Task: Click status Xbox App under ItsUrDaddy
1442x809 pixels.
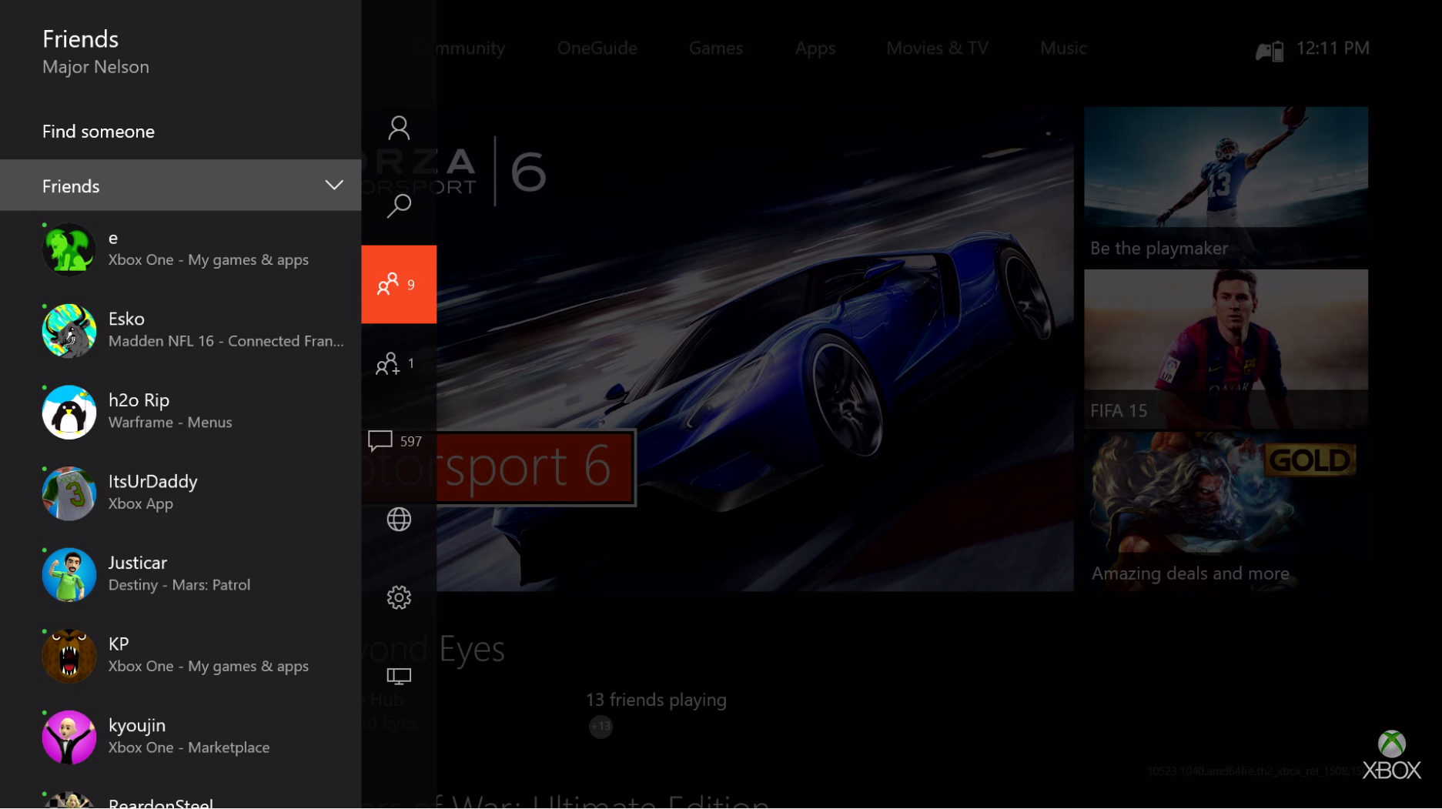Action: (140, 504)
